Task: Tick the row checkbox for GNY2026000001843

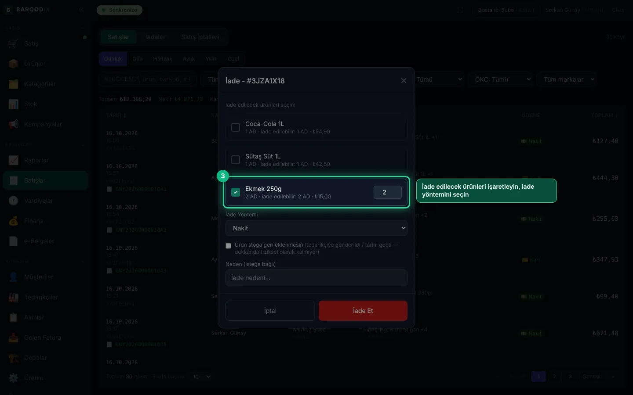Action: point(109,271)
